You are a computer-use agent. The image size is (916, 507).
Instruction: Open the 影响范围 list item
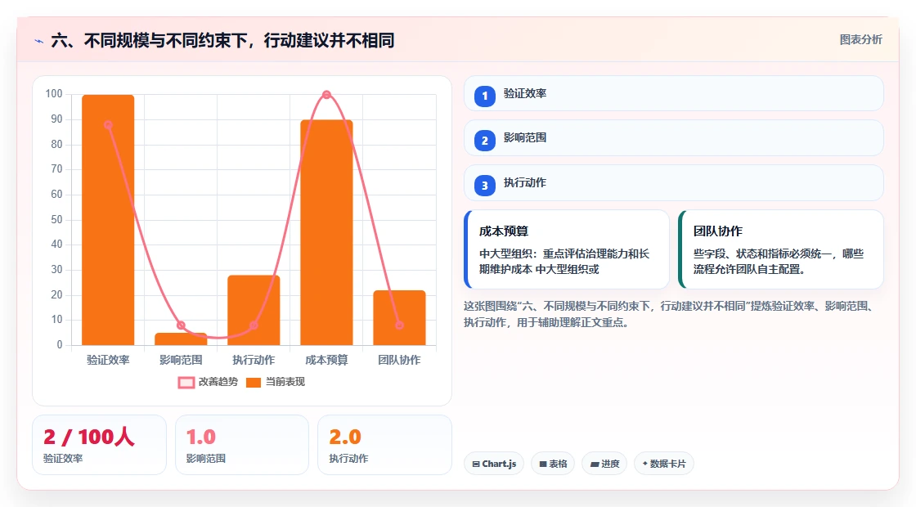tap(674, 138)
